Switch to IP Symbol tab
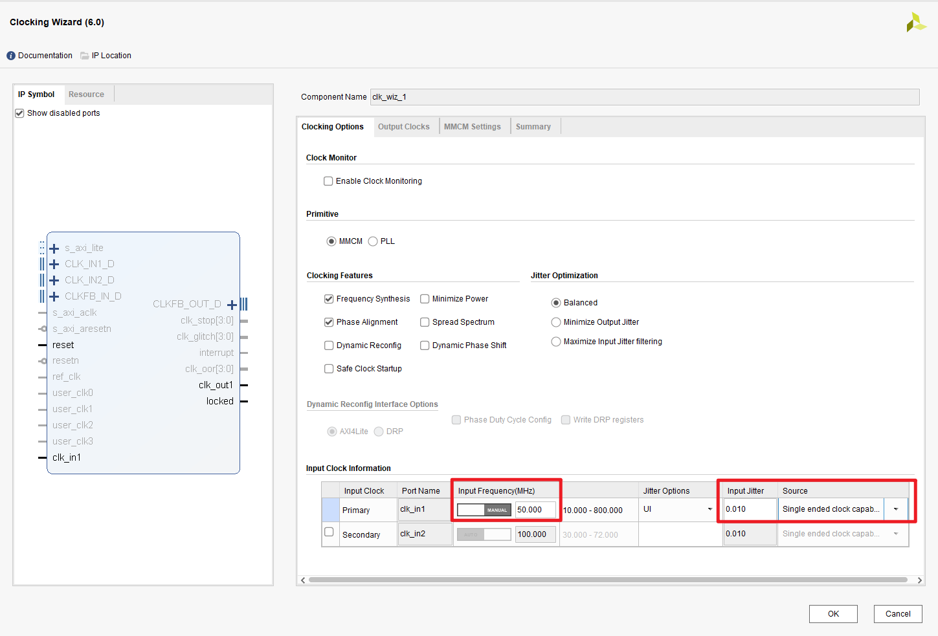This screenshot has width=938, height=636. 36,94
